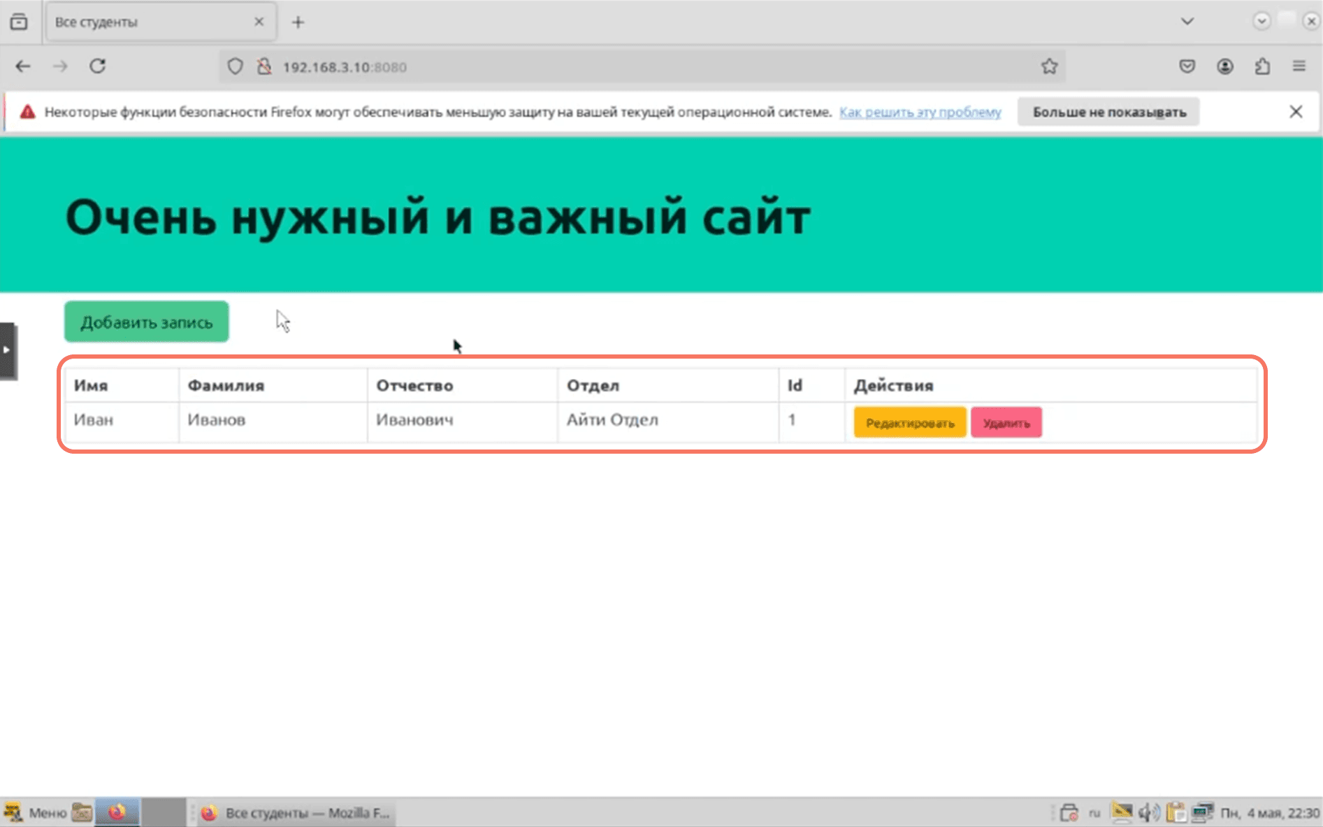The image size is (1323, 827).
Task: Click the "ru" keyboard layout indicator
Action: (x=1094, y=813)
